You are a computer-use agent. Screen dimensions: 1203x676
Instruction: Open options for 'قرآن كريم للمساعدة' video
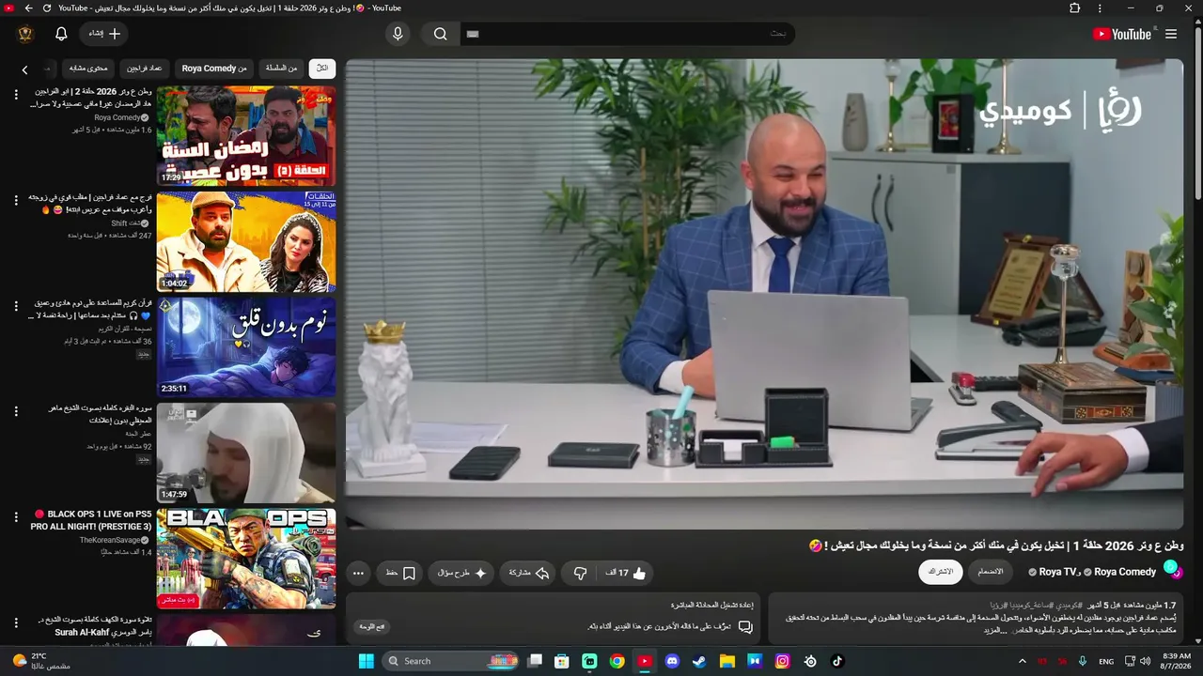[16, 306]
